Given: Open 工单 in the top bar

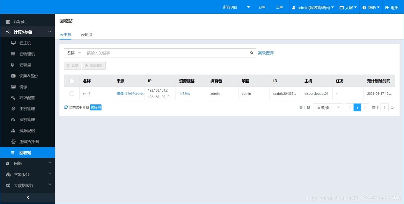Looking at the screenshot, I should [279, 7].
